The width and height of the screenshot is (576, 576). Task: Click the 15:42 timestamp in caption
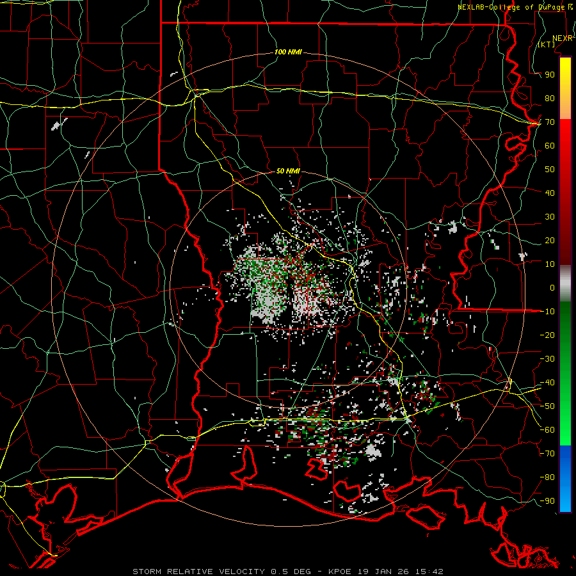429,572
